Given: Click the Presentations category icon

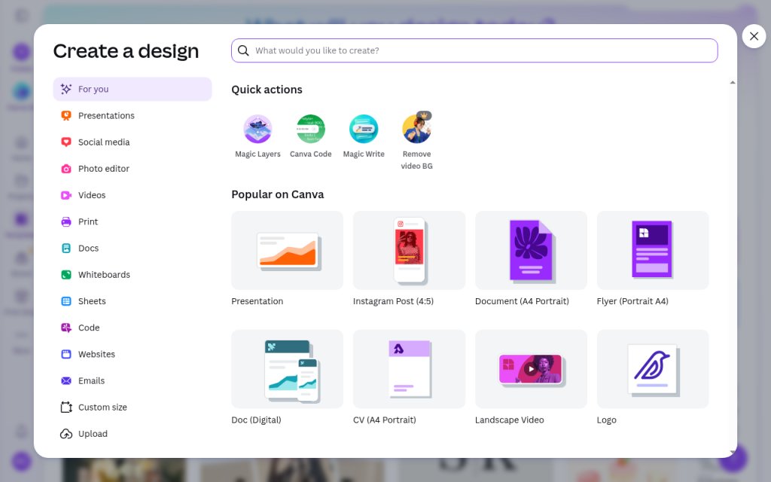Looking at the screenshot, I should pyautogui.click(x=66, y=115).
